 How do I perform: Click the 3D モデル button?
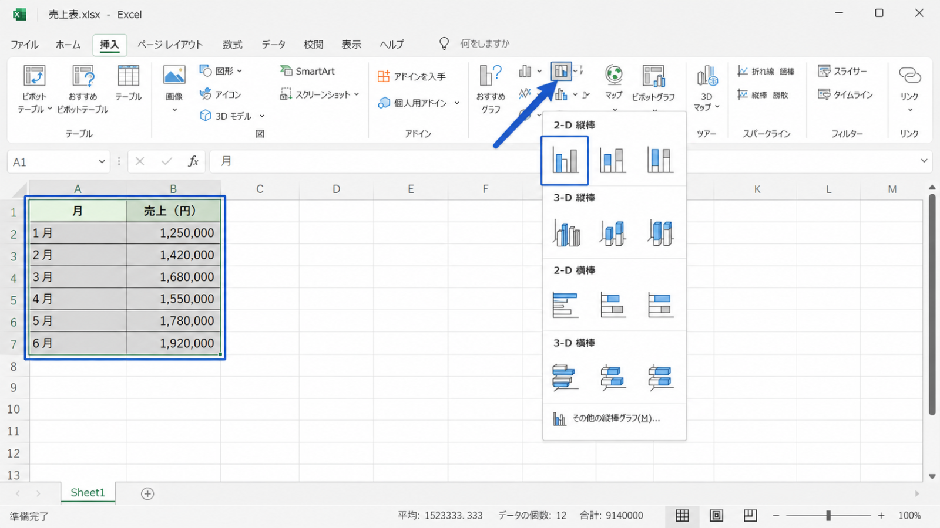pos(226,116)
